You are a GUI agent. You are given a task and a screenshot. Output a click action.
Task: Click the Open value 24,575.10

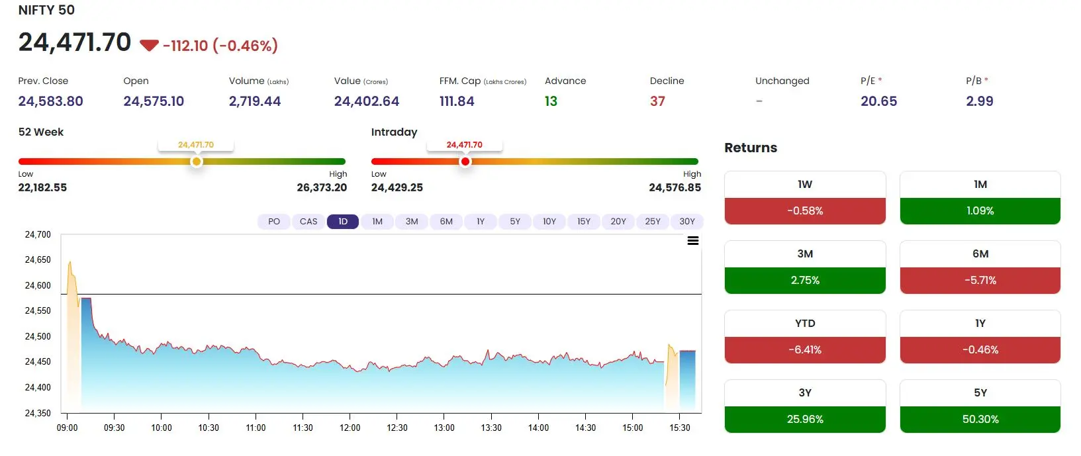(154, 101)
